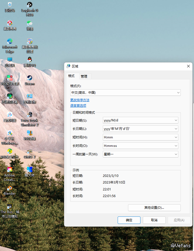
Task: Expand the 长时间 long time dropdown
Action: [x=140, y=146]
